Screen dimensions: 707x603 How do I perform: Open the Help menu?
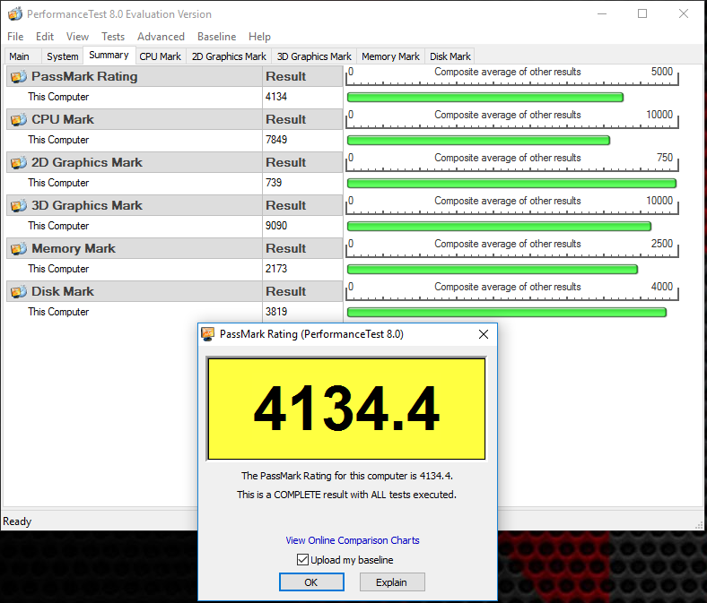[x=259, y=37]
